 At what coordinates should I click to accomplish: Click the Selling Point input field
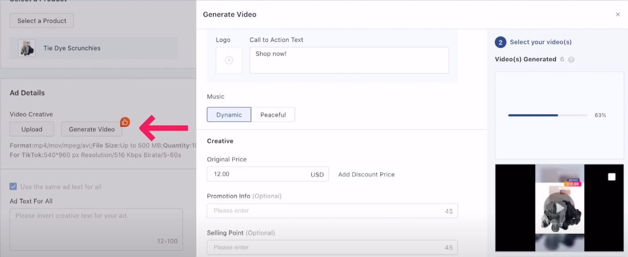click(x=326, y=248)
